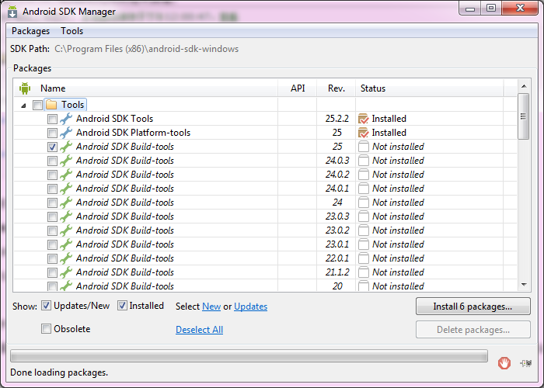Click wrench icon of Build-tools rev 24.0.1

[66, 189]
